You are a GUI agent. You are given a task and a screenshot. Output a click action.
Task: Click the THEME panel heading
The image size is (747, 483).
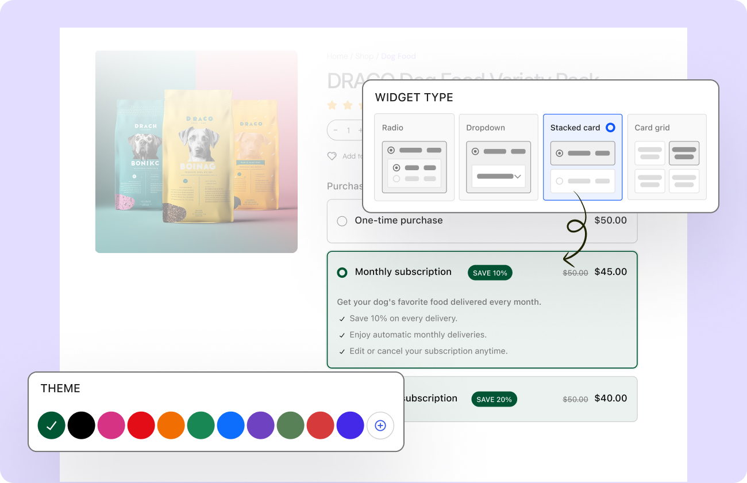coord(60,389)
